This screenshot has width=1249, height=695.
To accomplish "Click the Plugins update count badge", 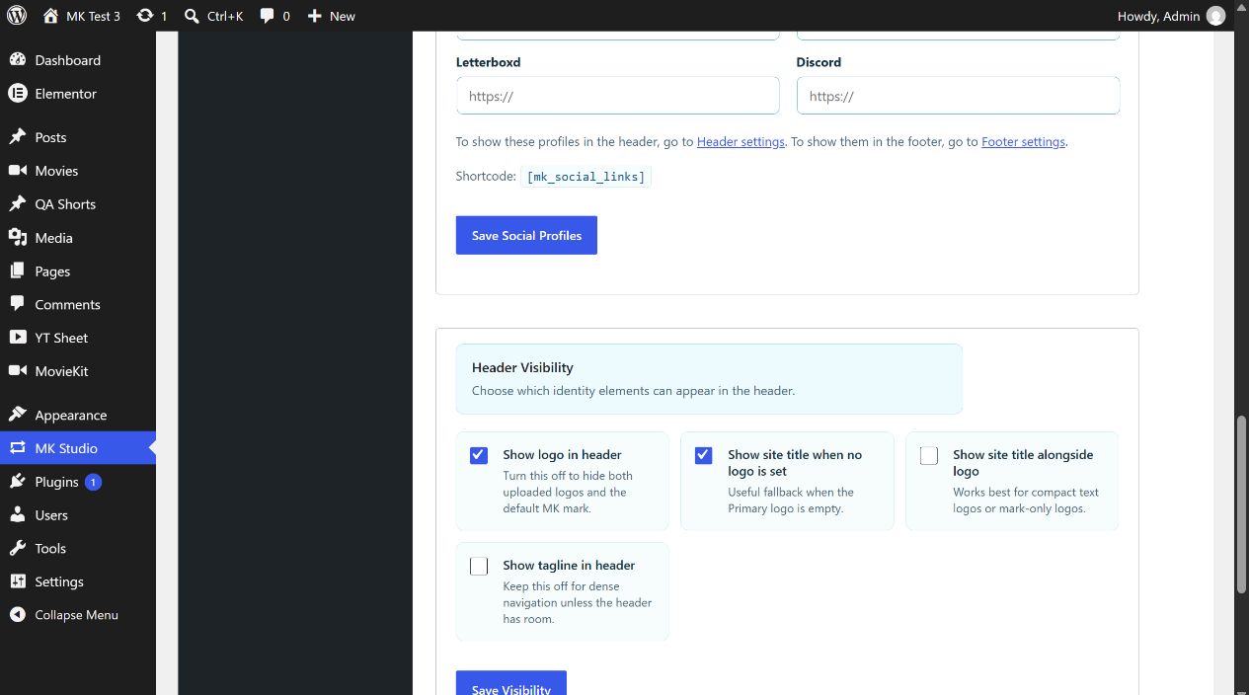I will (x=93, y=482).
